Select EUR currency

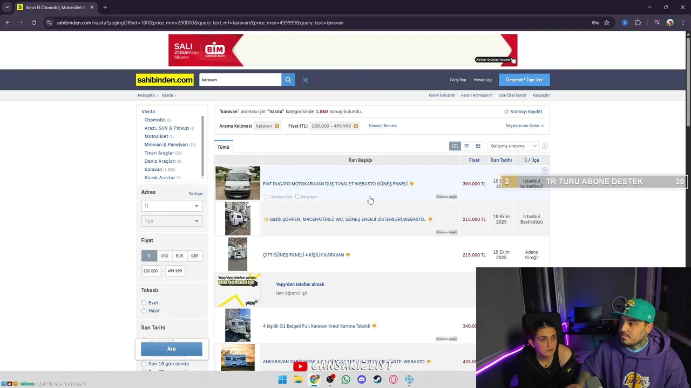click(179, 256)
